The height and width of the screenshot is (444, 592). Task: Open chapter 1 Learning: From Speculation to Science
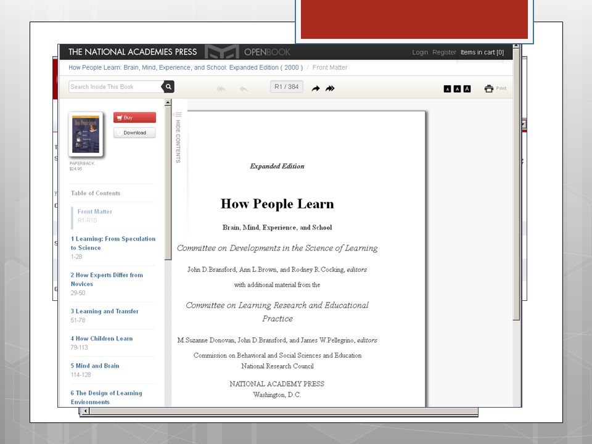click(113, 243)
